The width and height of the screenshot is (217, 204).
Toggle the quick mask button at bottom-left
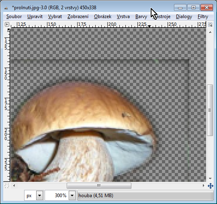[x=7, y=186]
